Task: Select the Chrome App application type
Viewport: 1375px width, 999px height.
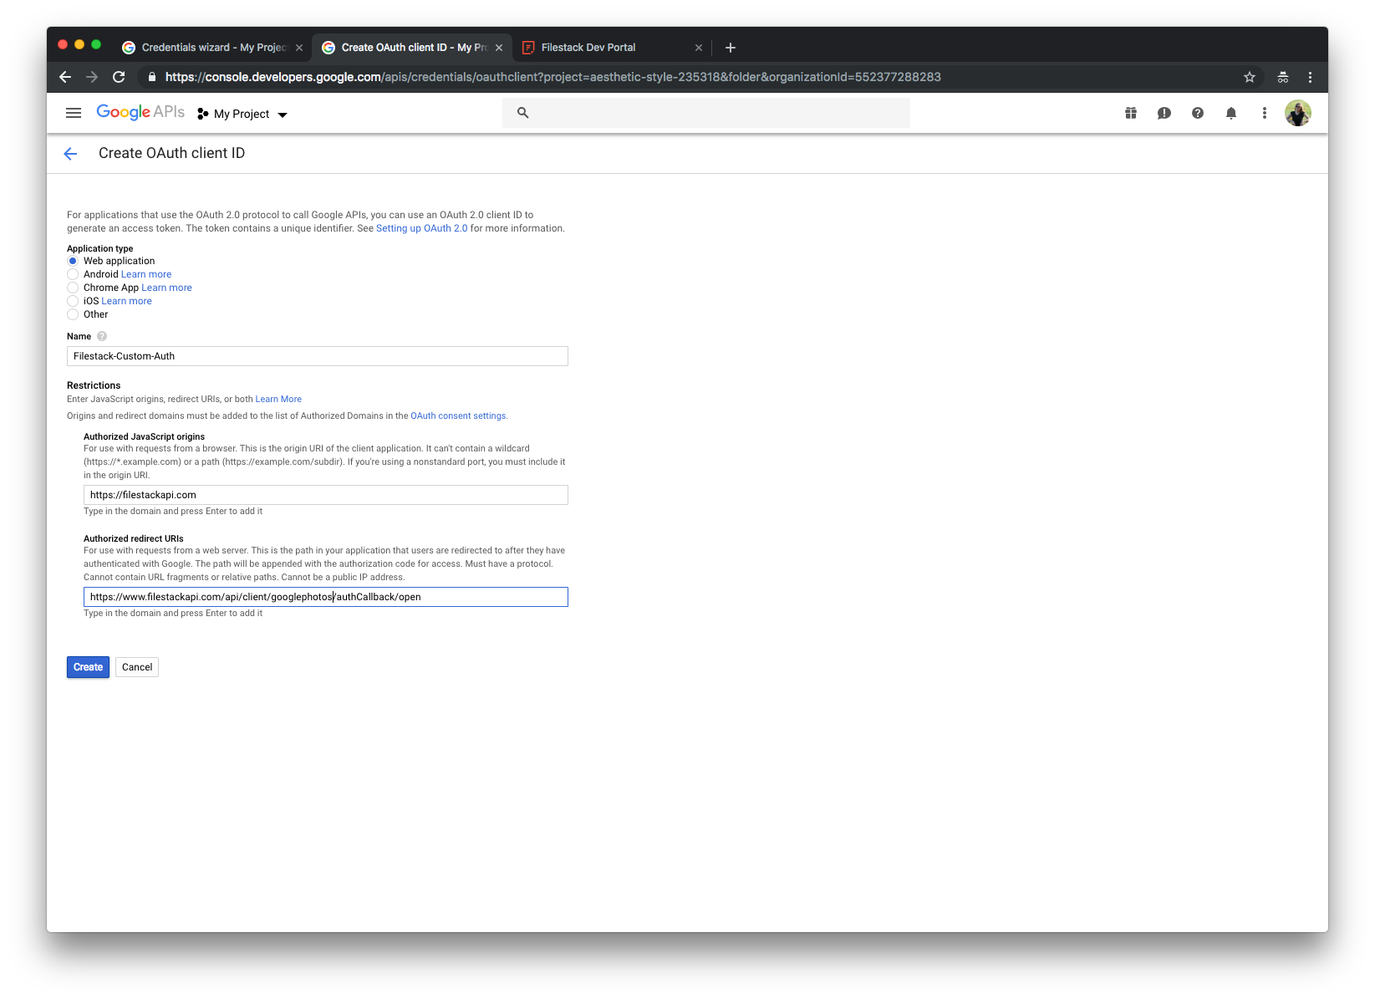Action: click(x=73, y=288)
